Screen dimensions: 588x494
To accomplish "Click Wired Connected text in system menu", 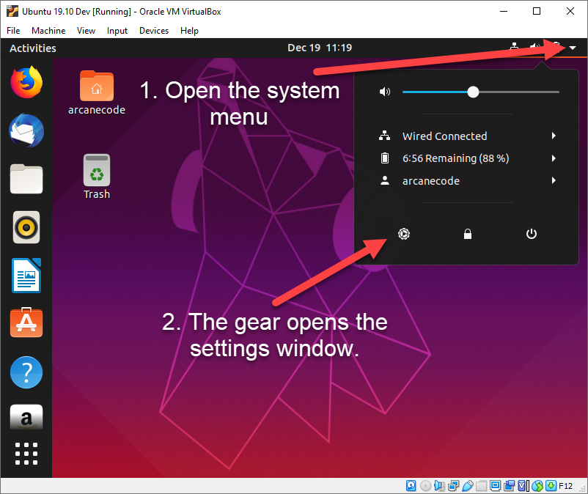I will pyautogui.click(x=445, y=136).
